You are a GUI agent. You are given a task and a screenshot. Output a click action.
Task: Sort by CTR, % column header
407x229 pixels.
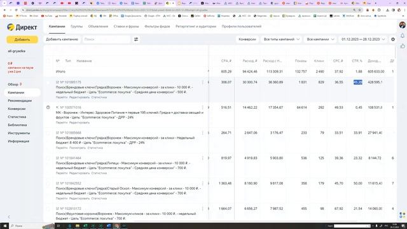tap(357, 61)
